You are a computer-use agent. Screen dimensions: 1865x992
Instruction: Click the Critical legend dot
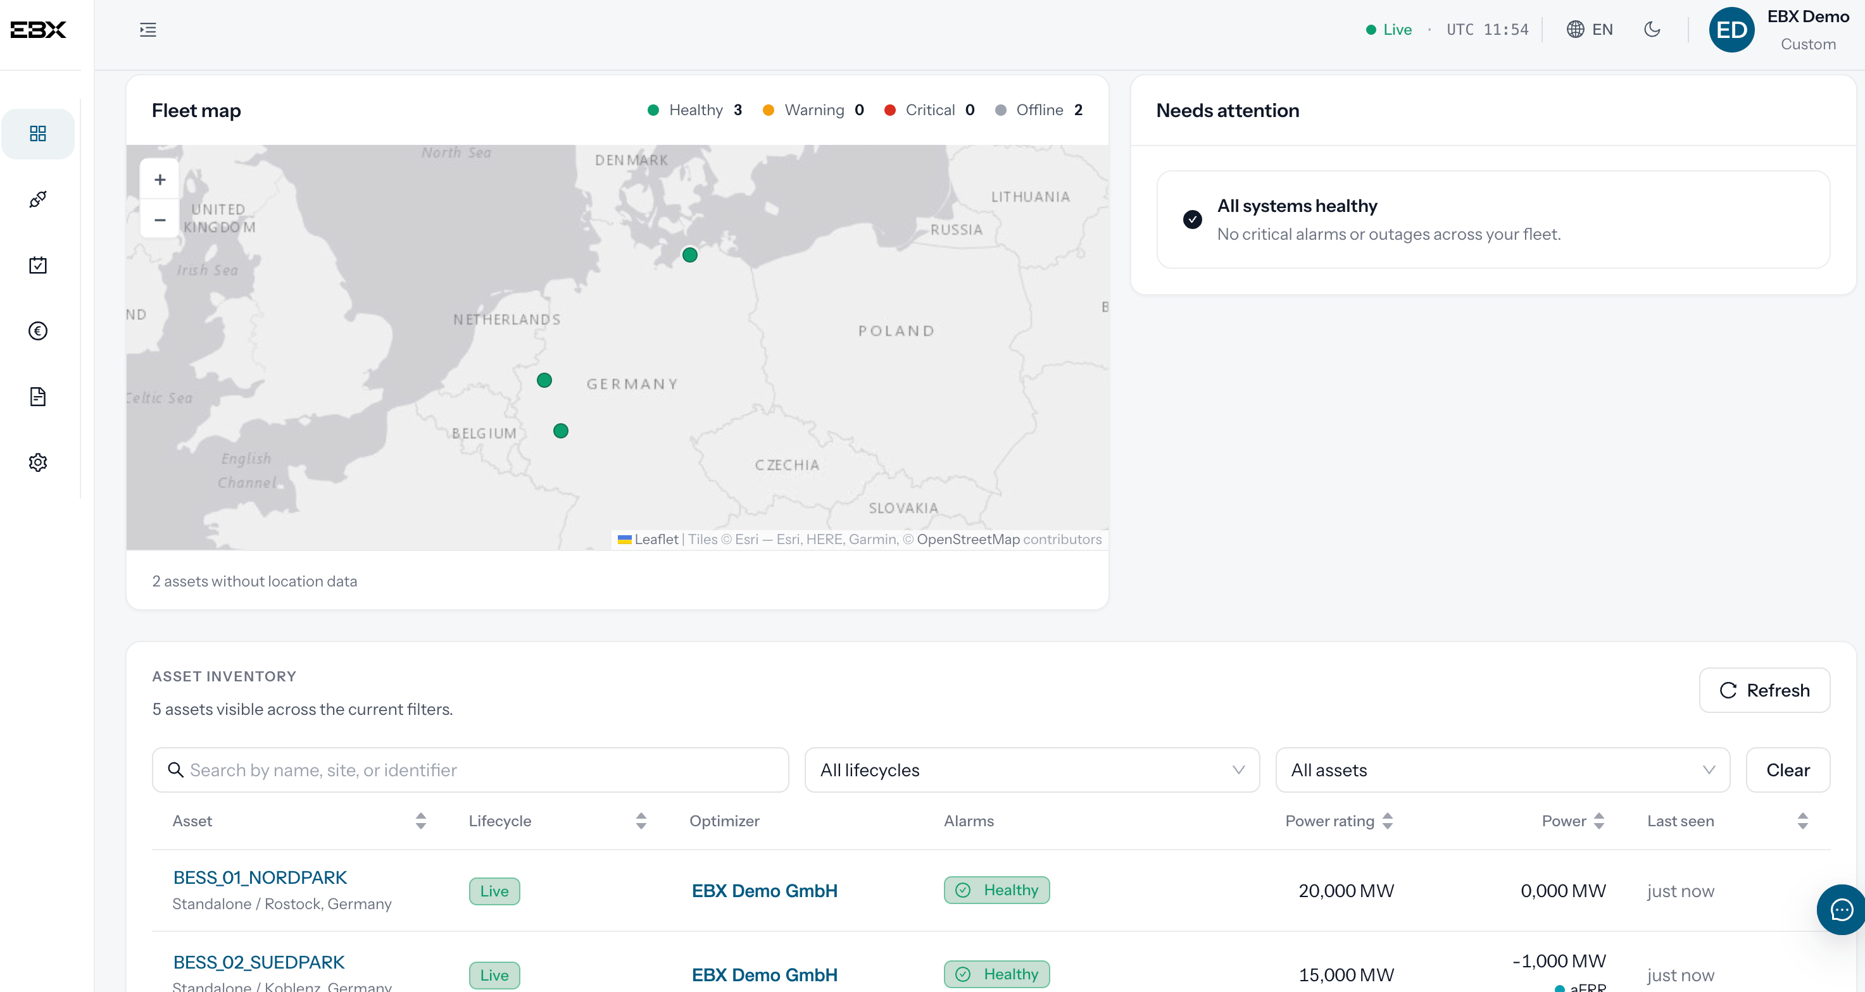point(890,110)
